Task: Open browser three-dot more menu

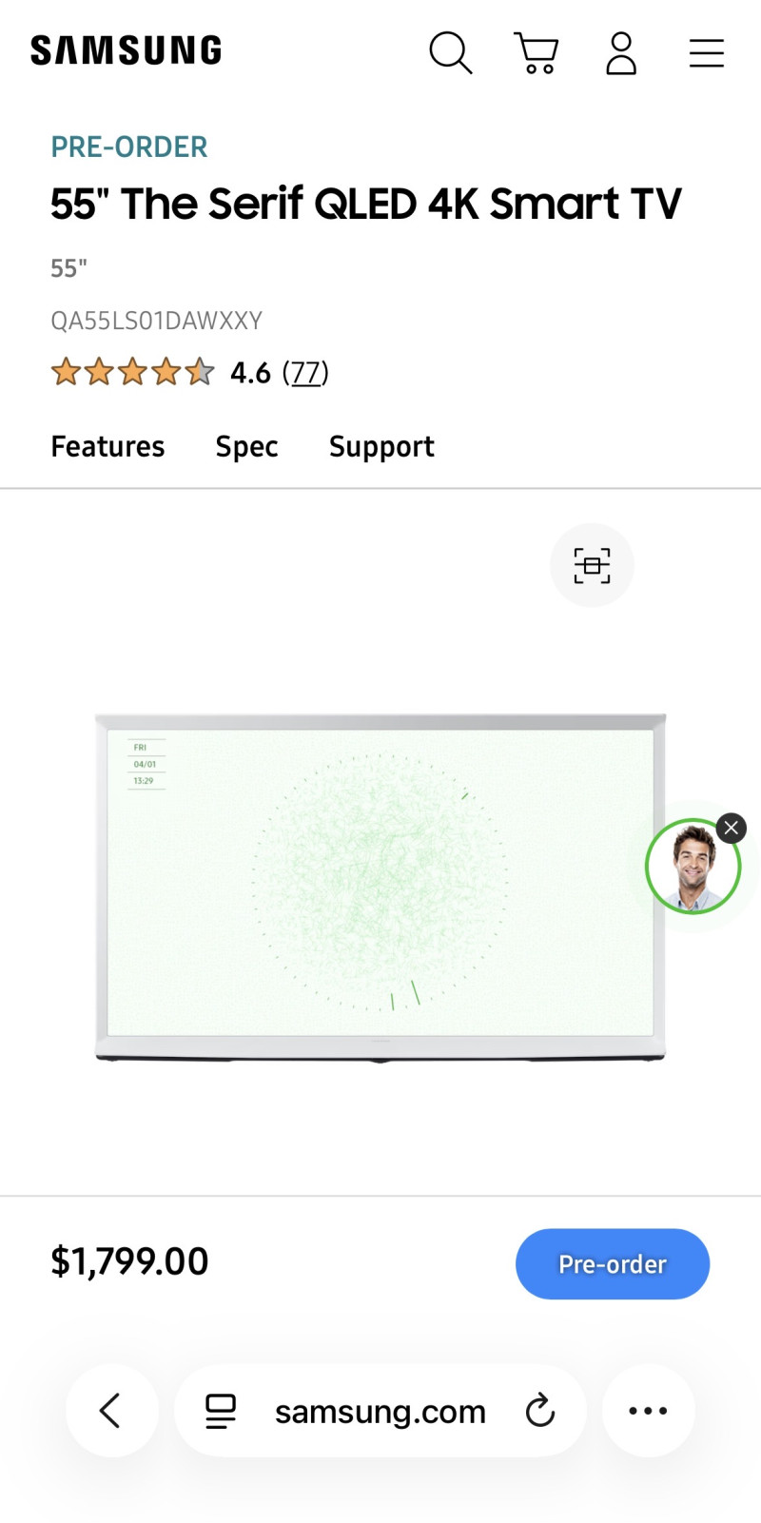Action: tap(649, 1411)
